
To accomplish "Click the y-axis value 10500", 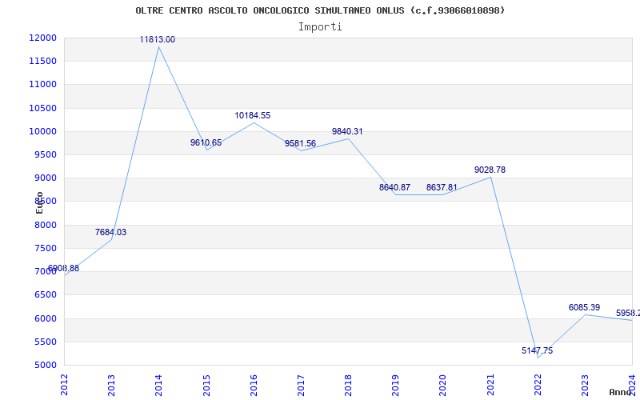I will (43, 108).
